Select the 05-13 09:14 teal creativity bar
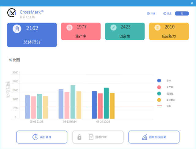The image size is (196, 149). [73, 102]
